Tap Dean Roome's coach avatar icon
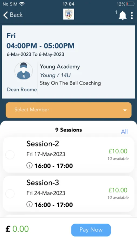Image resolution: width=137 pixels, height=243 pixels. pyautogui.click(x=24, y=71)
